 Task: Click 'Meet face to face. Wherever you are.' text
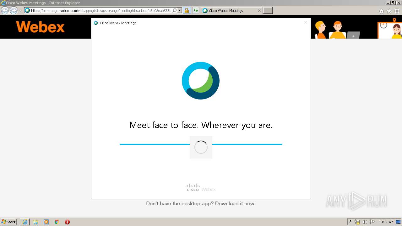pos(201,125)
